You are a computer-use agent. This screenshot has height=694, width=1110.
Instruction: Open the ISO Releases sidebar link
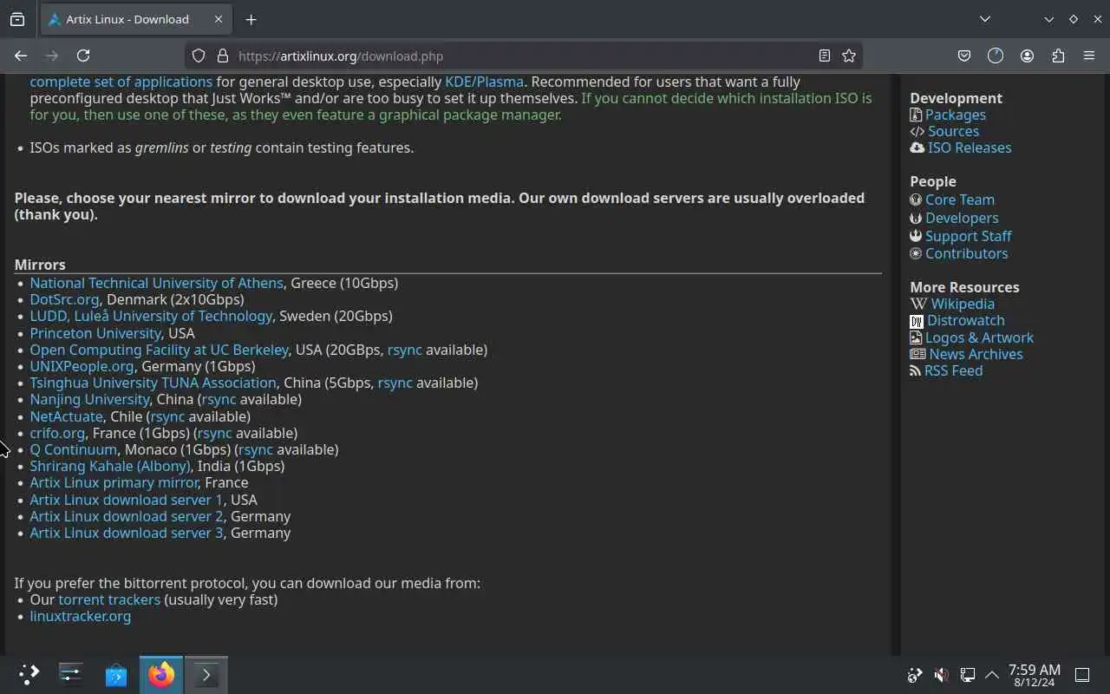tap(970, 147)
